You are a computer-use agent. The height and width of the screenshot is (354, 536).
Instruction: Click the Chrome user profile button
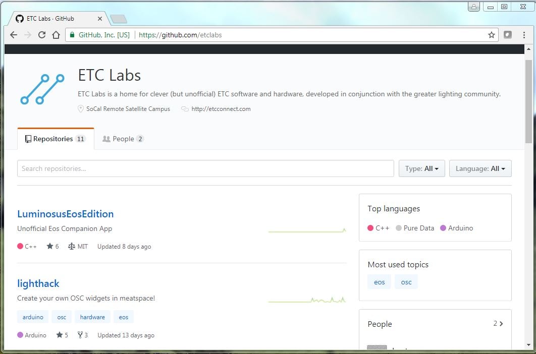pyautogui.click(x=474, y=7)
